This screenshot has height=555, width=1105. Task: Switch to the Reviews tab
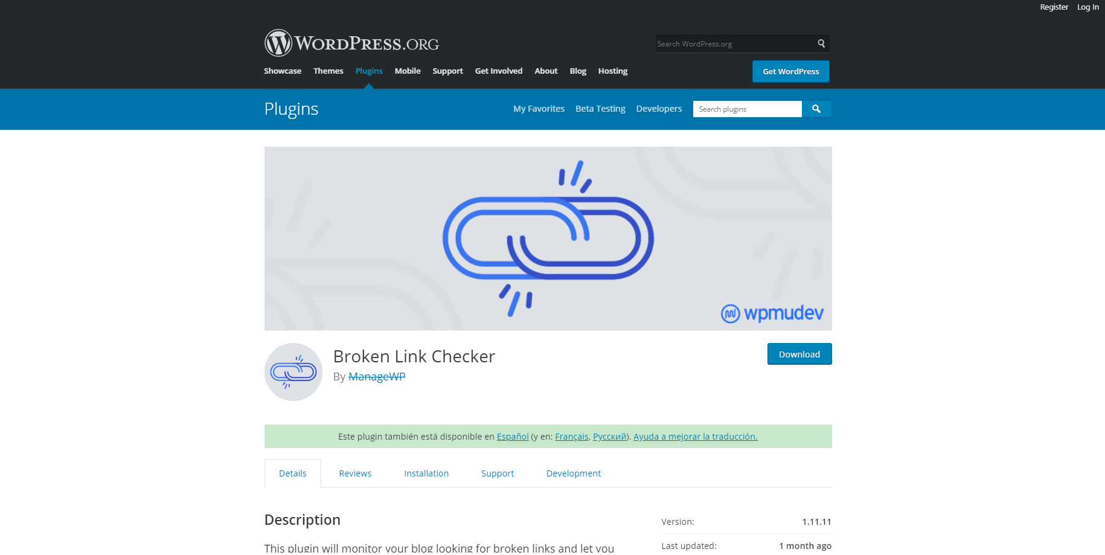click(355, 473)
